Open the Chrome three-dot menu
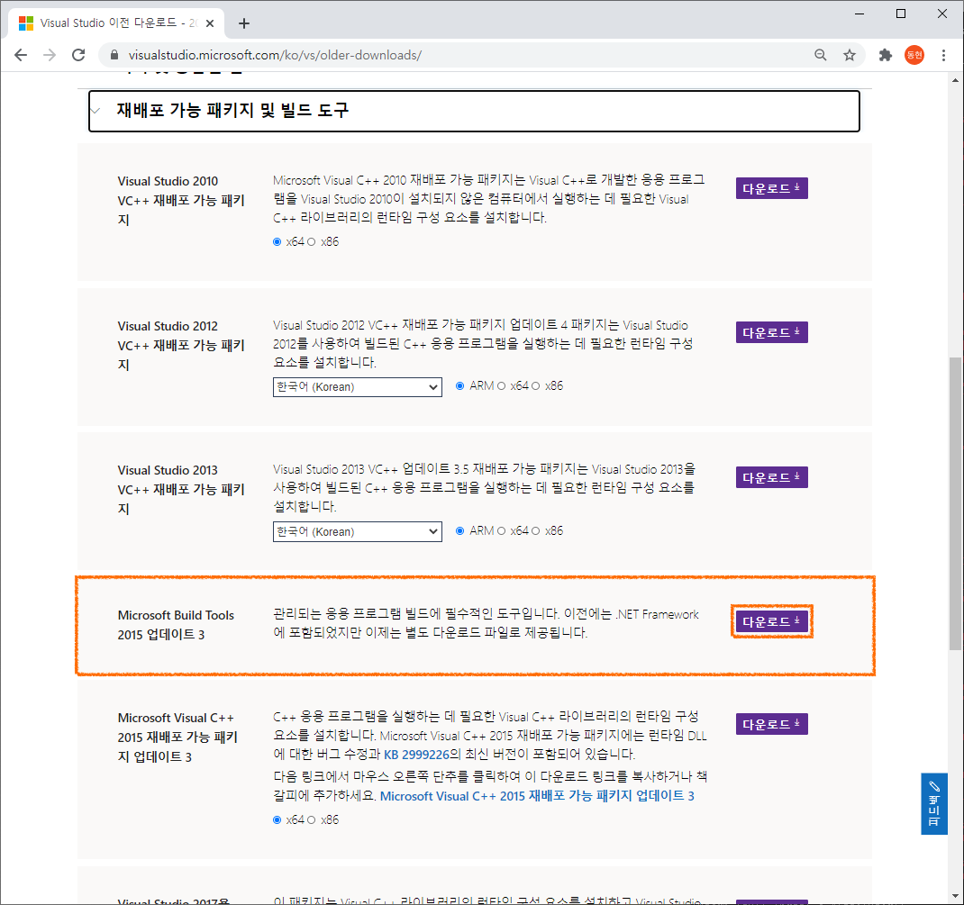The width and height of the screenshot is (964, 905). pyautogui.click(x=943, y=55)
